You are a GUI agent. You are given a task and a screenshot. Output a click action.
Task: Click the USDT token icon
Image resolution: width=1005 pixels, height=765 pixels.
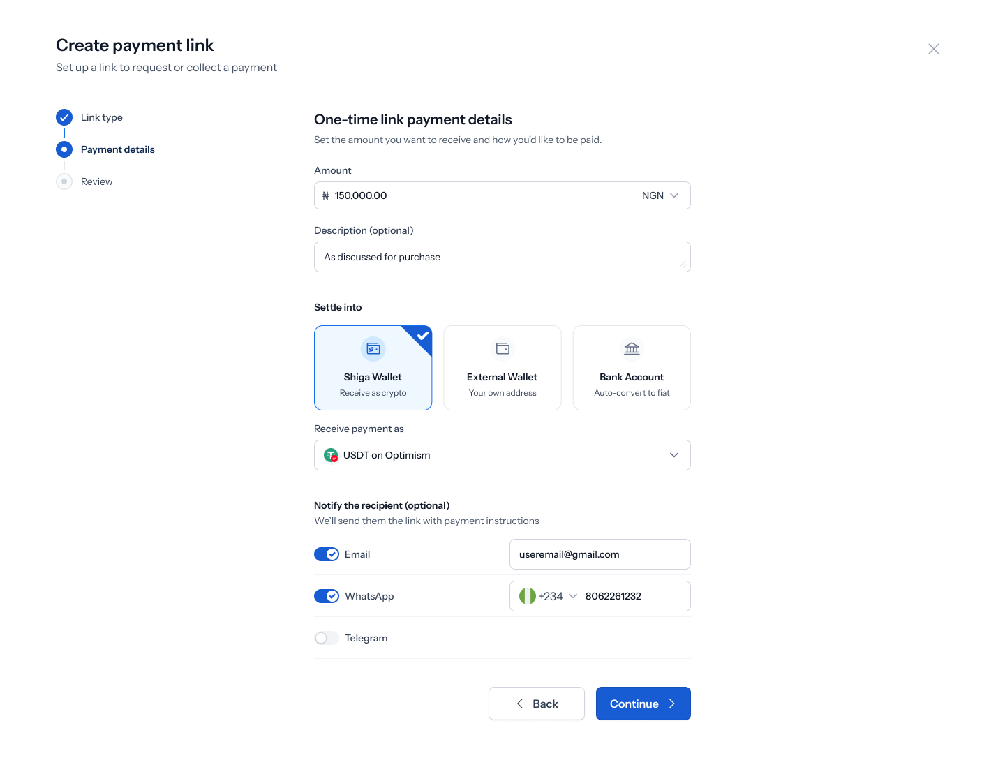pyautogui.click(x=331, y=455)
